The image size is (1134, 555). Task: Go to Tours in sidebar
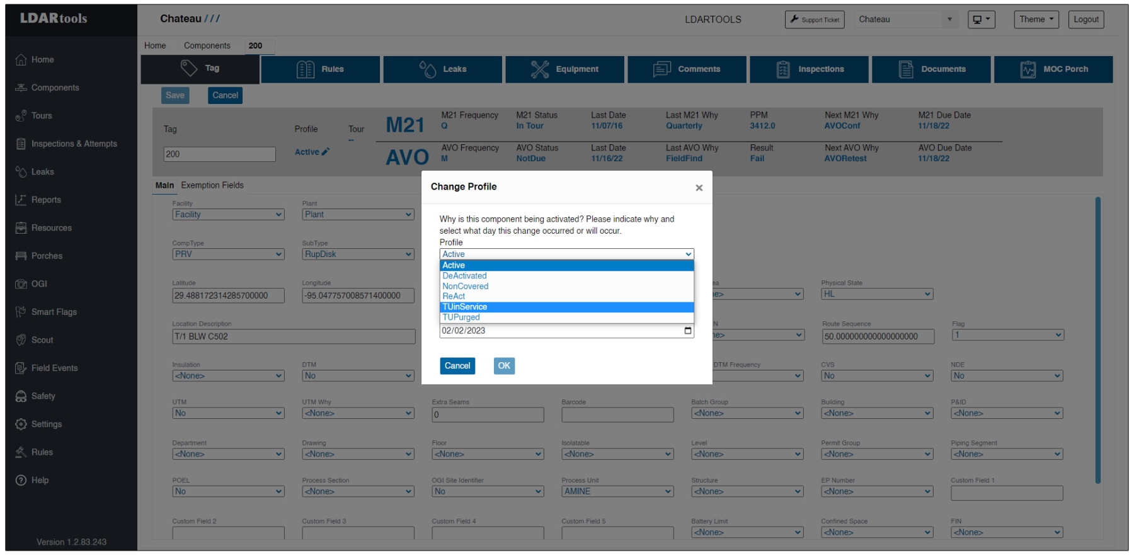point(33,116)
